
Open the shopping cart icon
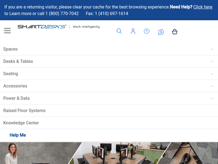tap(175, 31)
